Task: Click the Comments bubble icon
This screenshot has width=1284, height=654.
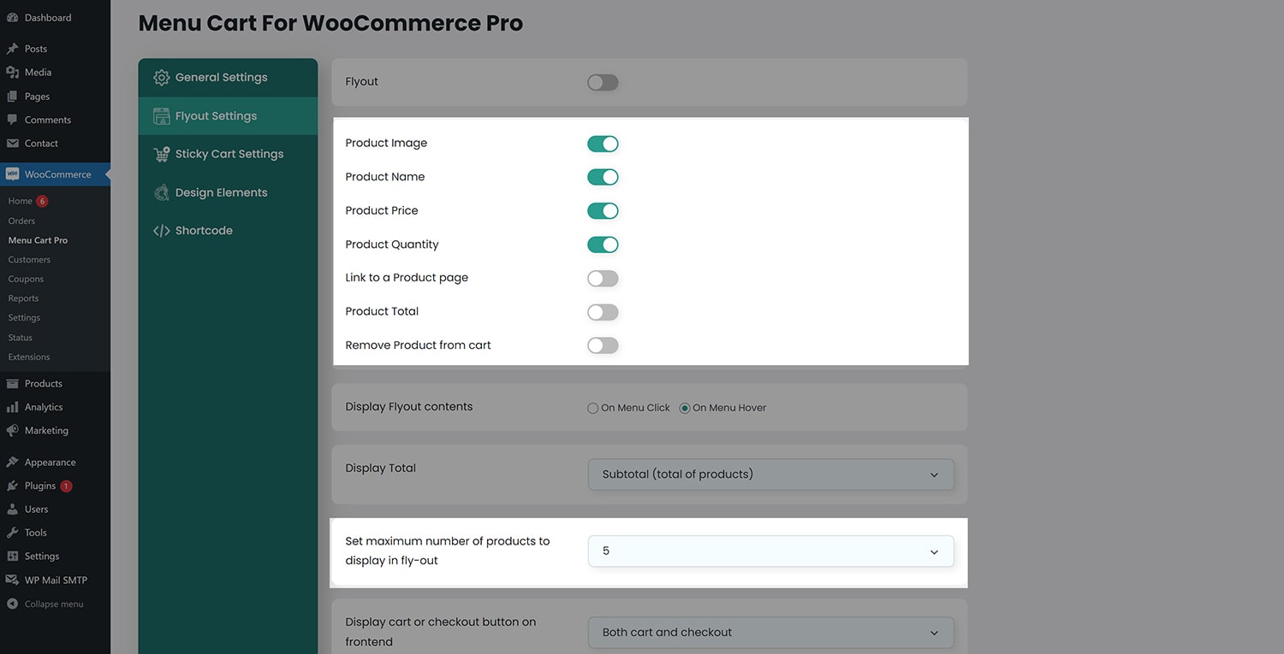Action: tap(12, 120)
